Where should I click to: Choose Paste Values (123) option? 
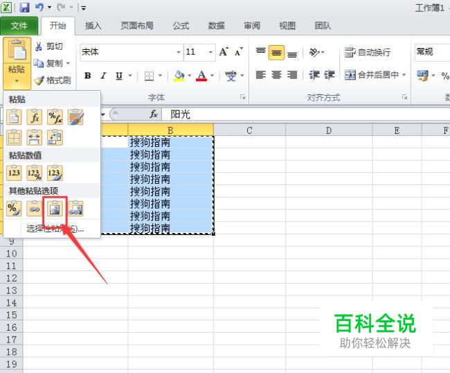(x=14, y=173)
